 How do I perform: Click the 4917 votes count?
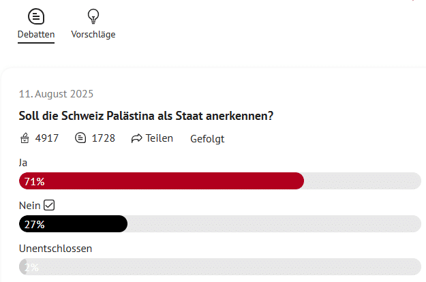pyautogui.click(x=47, y=138)
